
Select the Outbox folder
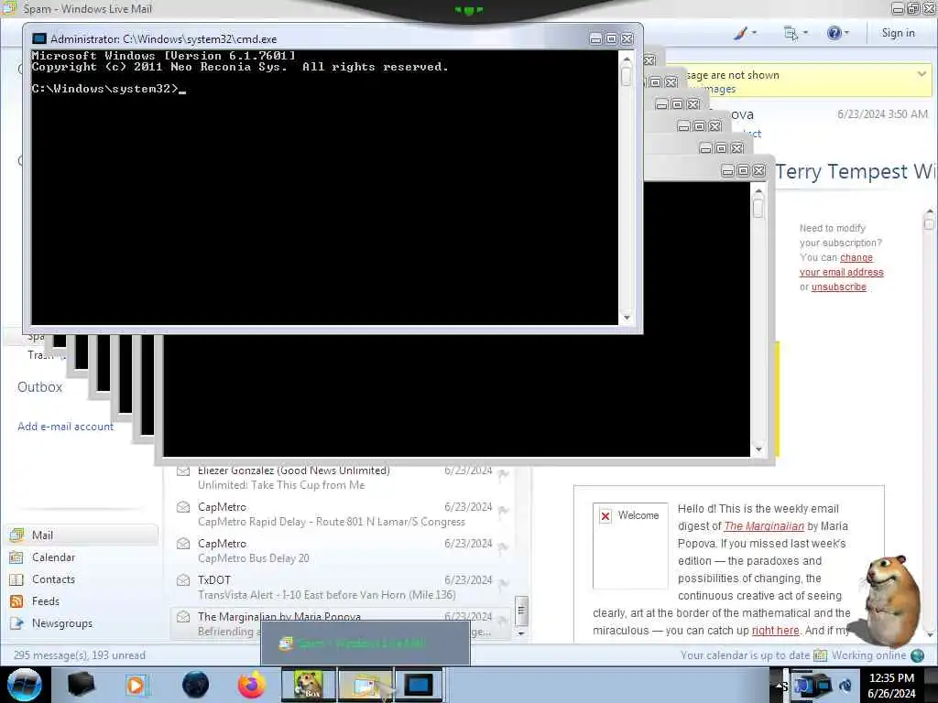pyautogui.click(x=39, y=387)
